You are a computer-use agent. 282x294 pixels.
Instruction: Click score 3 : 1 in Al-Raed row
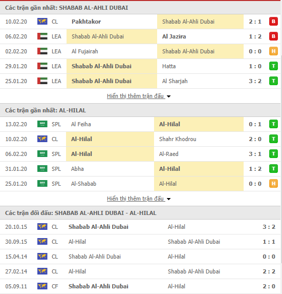255,154
